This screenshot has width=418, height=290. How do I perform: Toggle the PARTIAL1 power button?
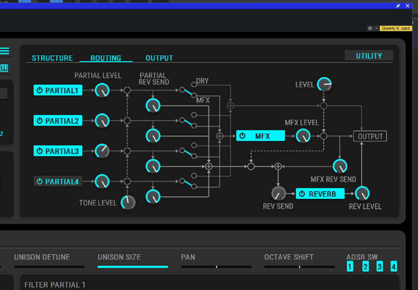(40, 90)
